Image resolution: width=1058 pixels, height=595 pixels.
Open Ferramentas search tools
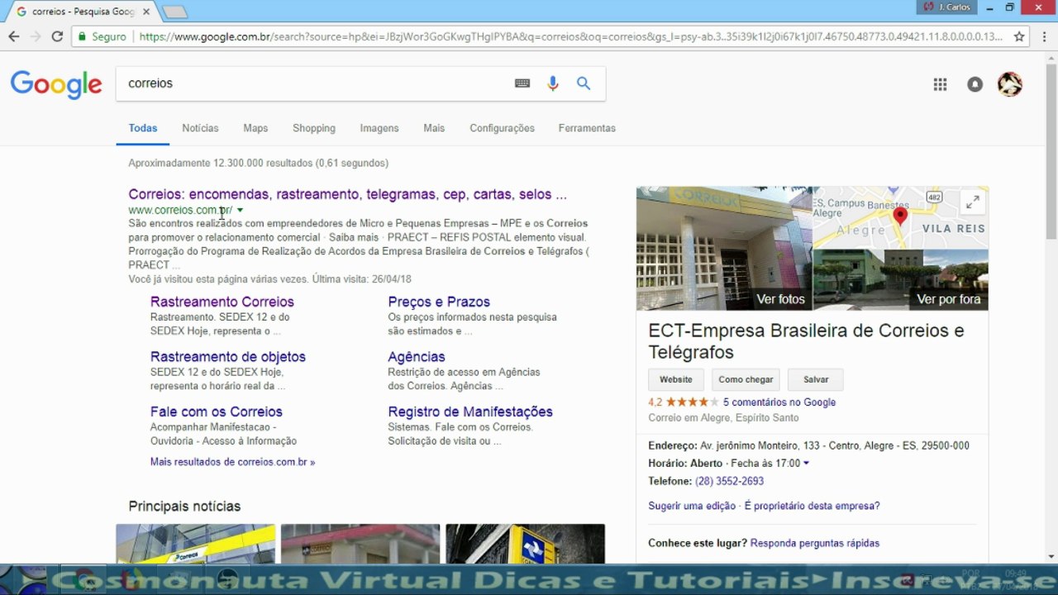[x=587, y=128]
